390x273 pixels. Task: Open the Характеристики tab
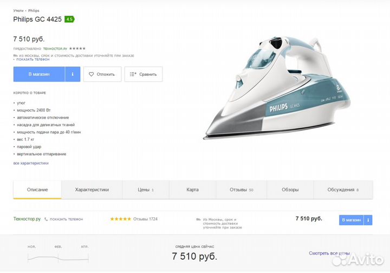click(92, 190)
